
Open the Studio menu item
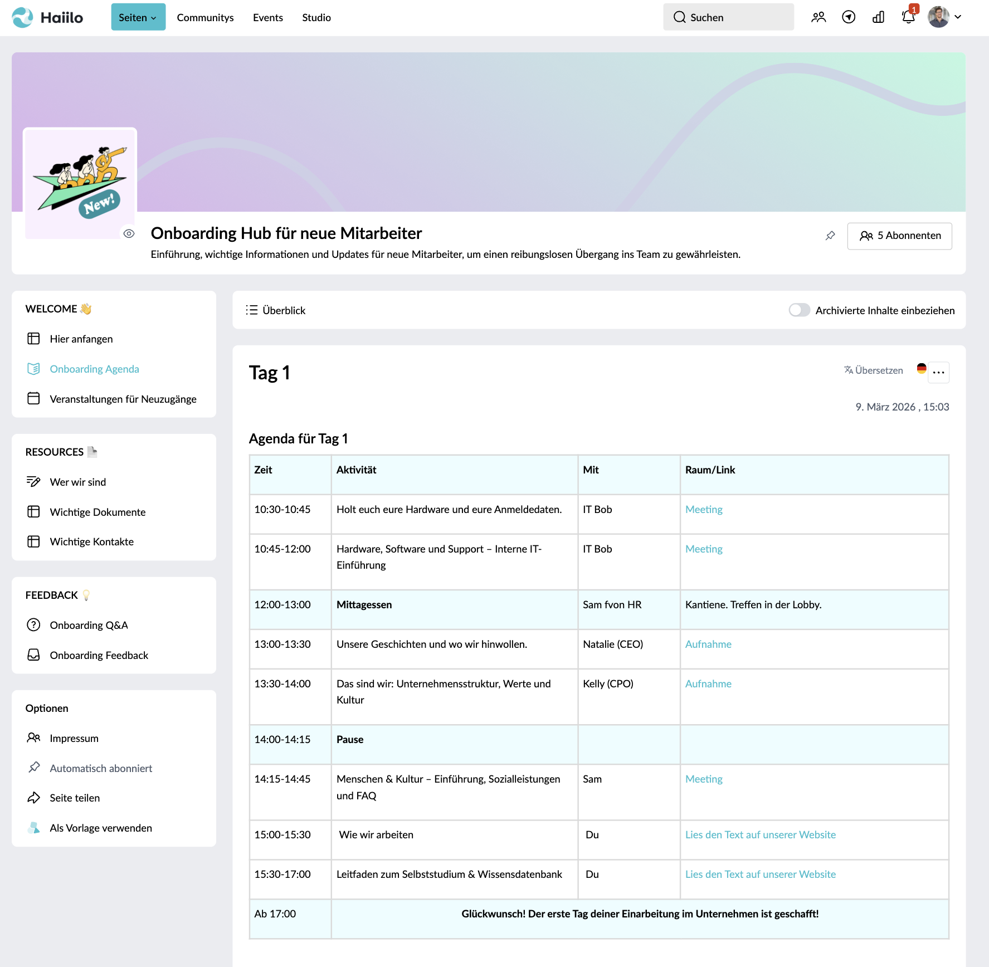(316, 17)
